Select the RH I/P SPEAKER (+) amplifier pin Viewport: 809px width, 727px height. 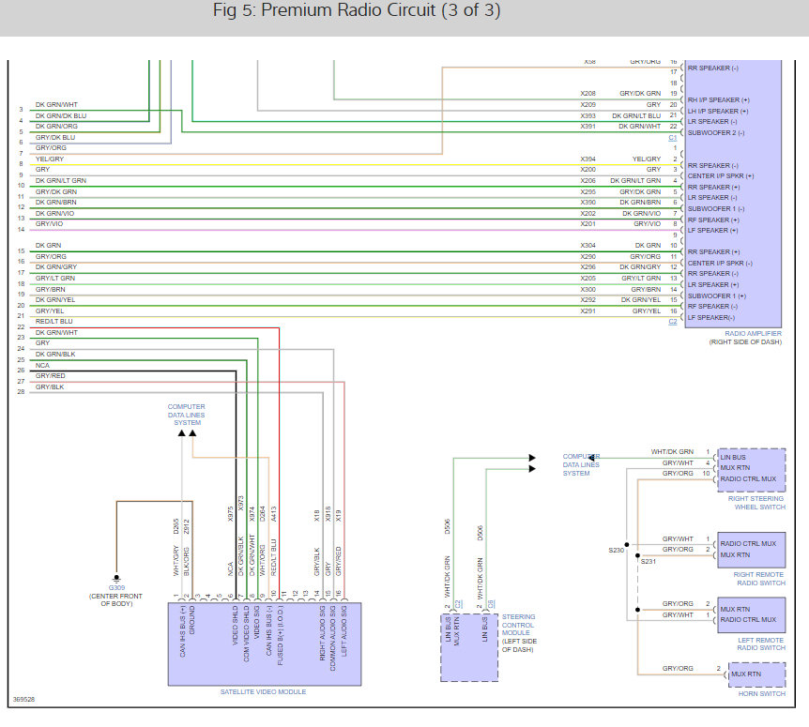point(718,100)
